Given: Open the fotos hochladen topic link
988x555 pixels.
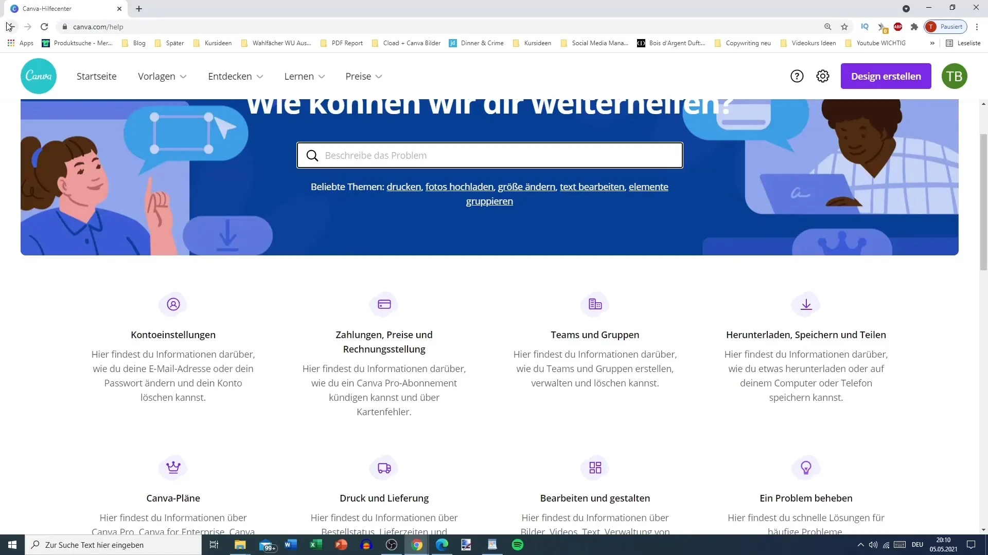Looking at the screenshot, I should [460, 187].
